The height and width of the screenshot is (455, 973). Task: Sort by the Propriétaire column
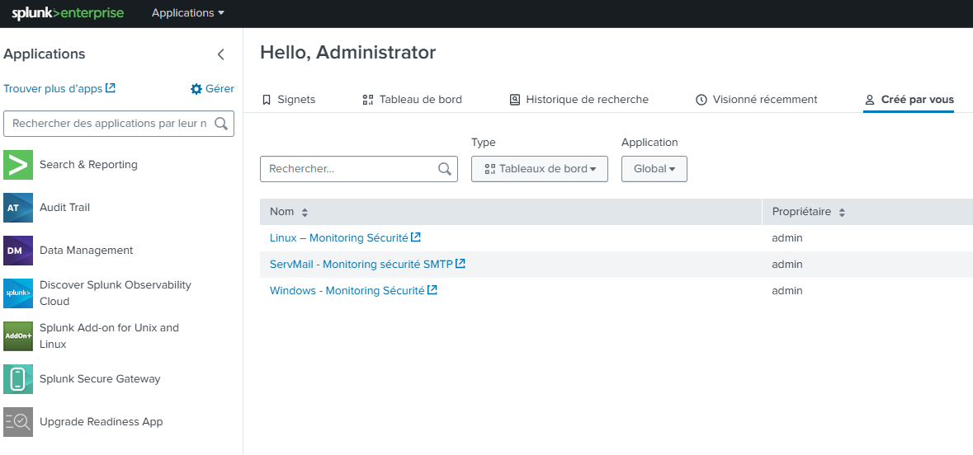(809, 212)
